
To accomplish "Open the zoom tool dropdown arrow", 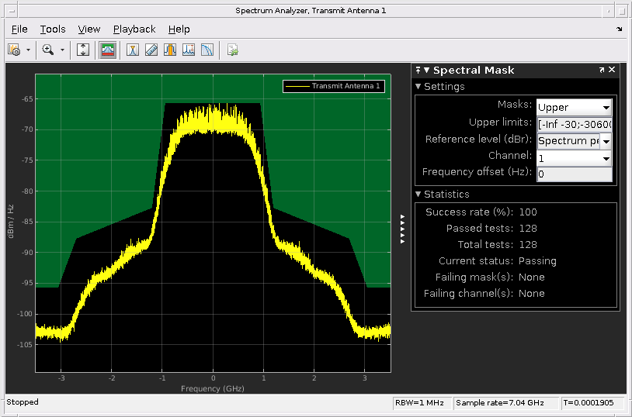I will click(62, 50).
